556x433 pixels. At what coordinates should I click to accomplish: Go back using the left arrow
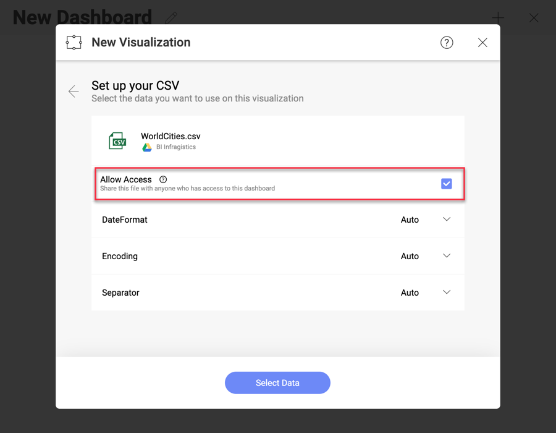(x=74, y=91)
